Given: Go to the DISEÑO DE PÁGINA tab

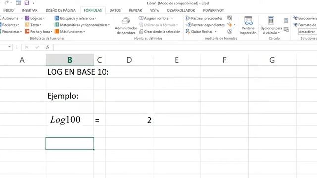Looking at the screenshot, I should point(60,10).
